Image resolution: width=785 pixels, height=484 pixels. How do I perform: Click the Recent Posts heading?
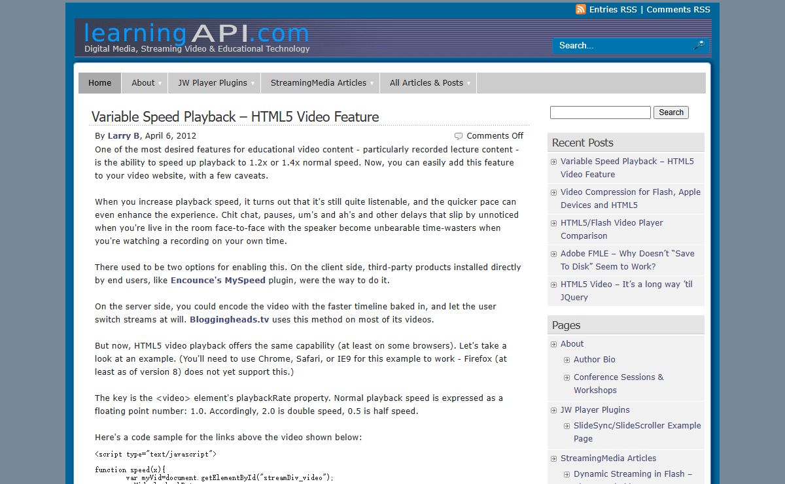[x=583, y=143]
